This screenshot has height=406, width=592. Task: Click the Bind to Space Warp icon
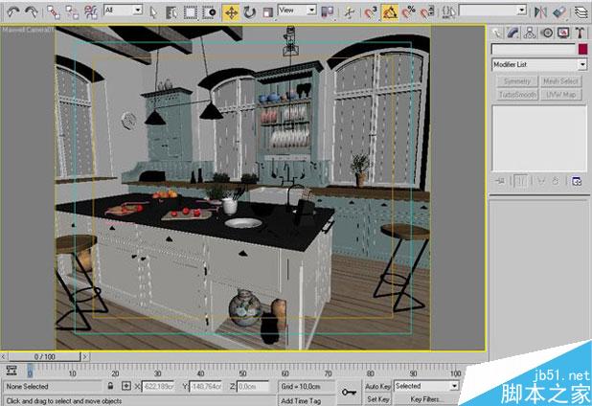click(91, 12)
